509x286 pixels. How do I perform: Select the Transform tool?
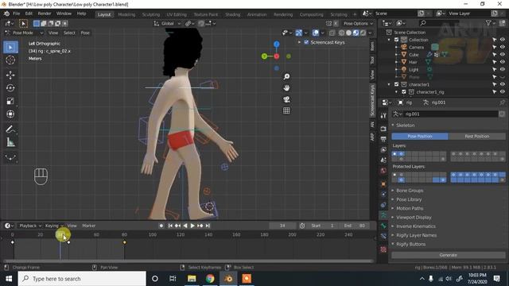pos(10,114)
